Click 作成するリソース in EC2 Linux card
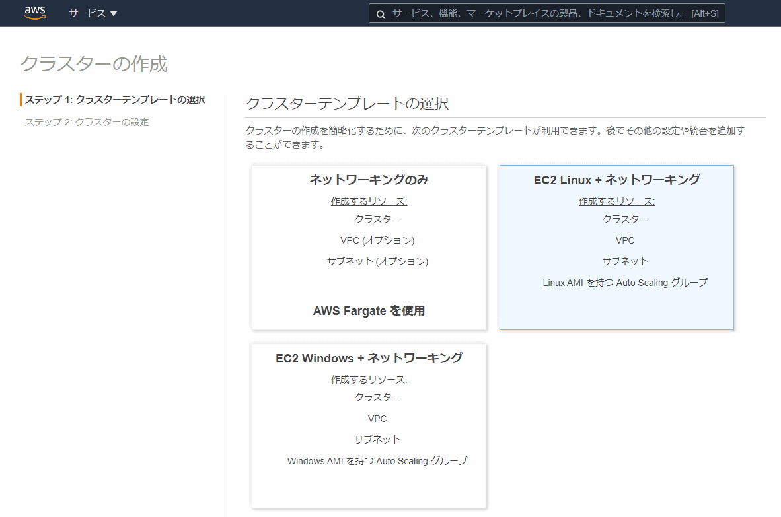 point(616,201)
